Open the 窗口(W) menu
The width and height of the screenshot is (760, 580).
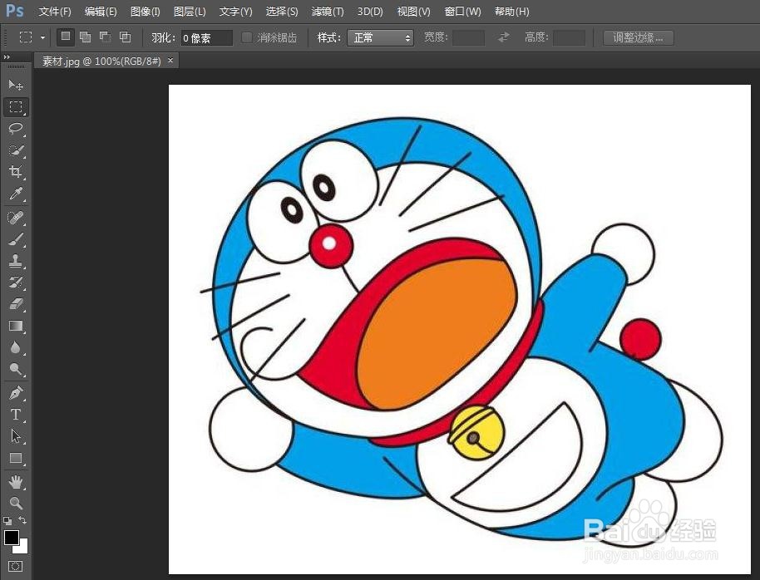point(463,11)
